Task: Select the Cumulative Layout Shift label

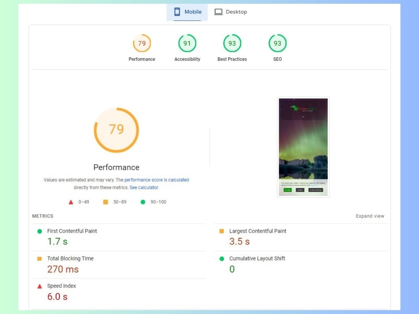Action: [x=257, y=258]
